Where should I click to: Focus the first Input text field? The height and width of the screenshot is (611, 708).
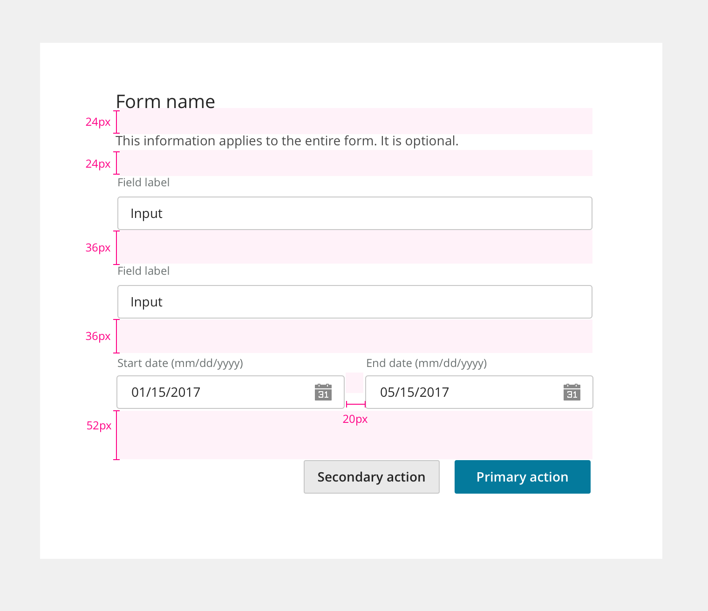[354, 213]
